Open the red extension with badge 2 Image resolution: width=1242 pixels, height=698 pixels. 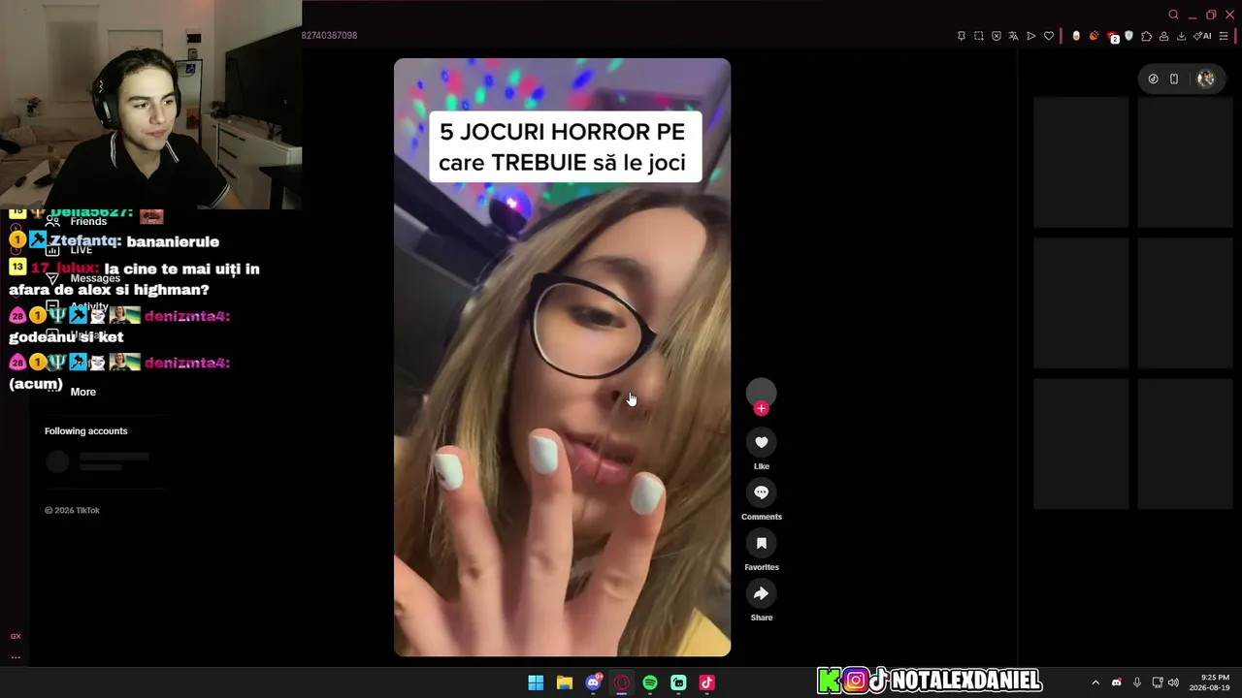click(x=1112, y=37)
